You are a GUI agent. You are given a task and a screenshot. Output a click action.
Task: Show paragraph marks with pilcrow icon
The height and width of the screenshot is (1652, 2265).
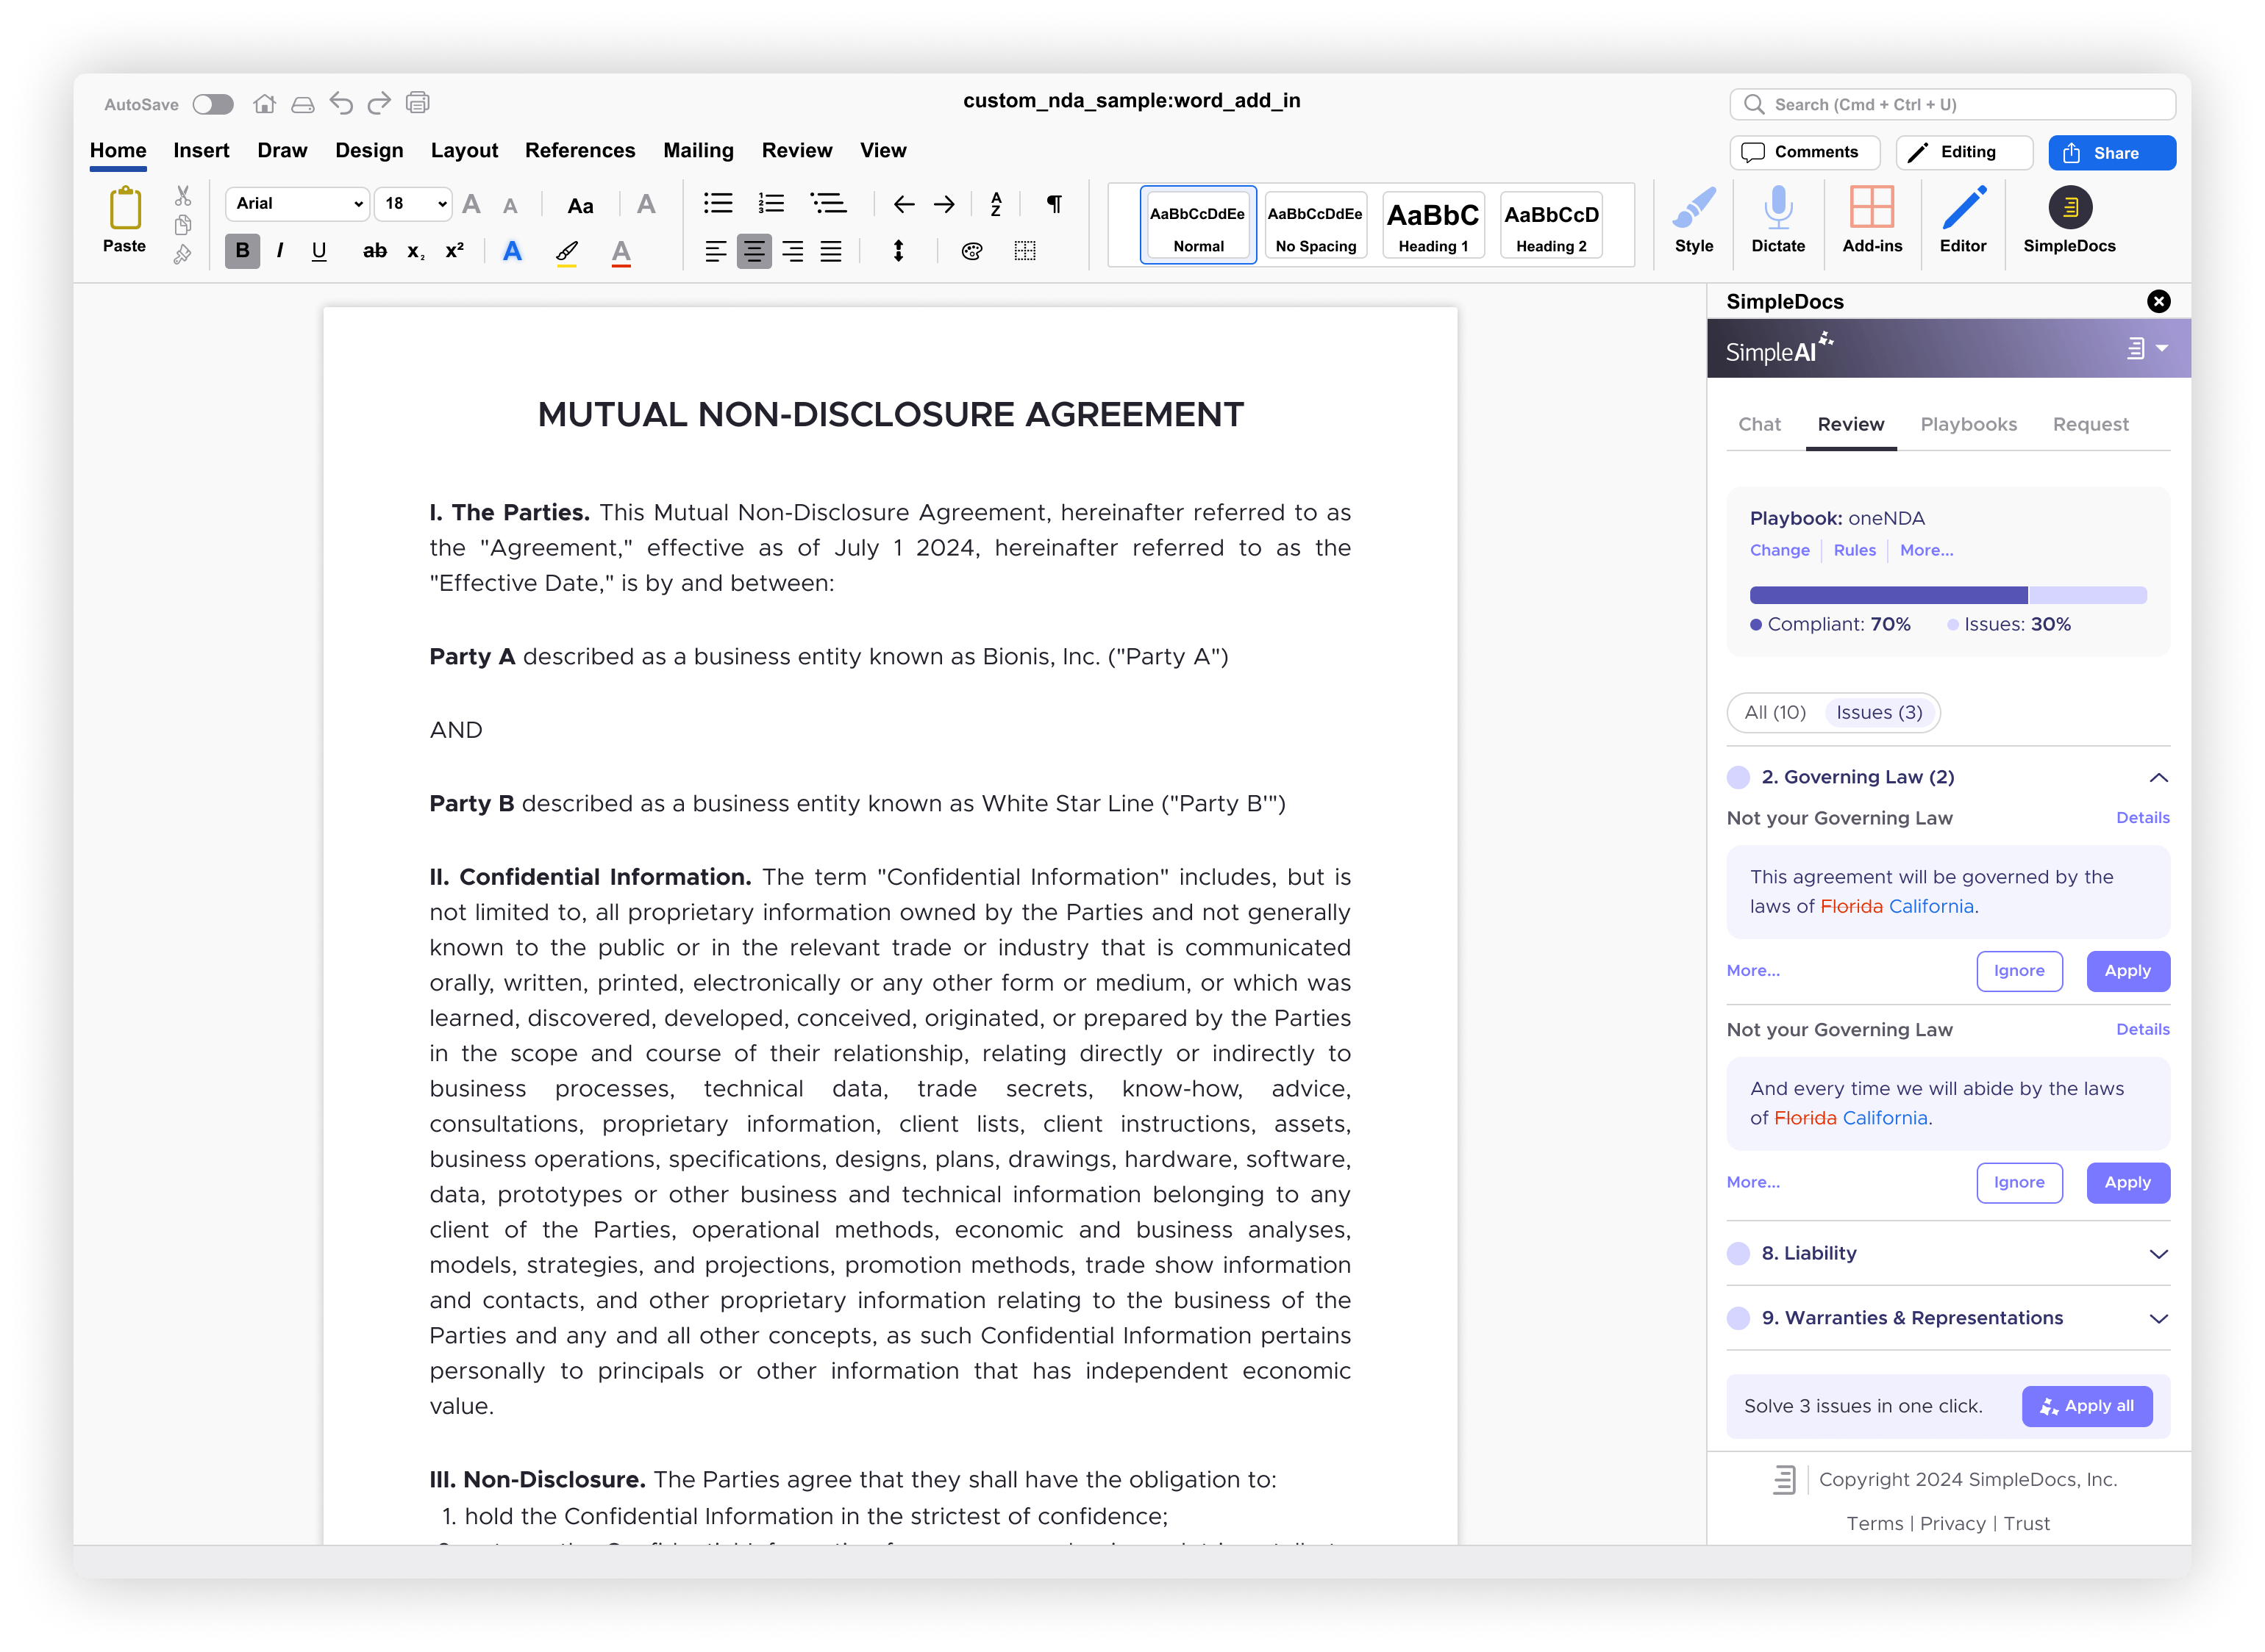(1054, 204)
